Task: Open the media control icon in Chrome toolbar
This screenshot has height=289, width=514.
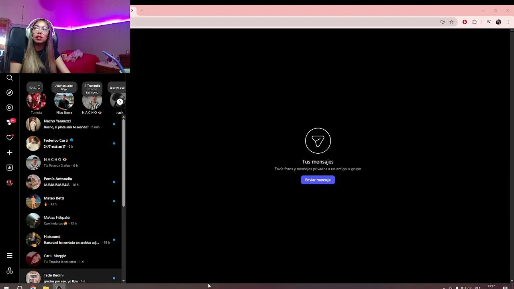Action: click(489, 22)
